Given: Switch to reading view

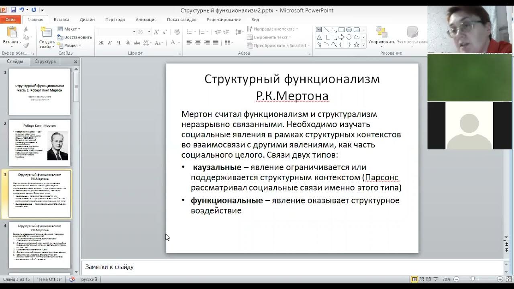Looking at the screenshot, I should [429, 279].
